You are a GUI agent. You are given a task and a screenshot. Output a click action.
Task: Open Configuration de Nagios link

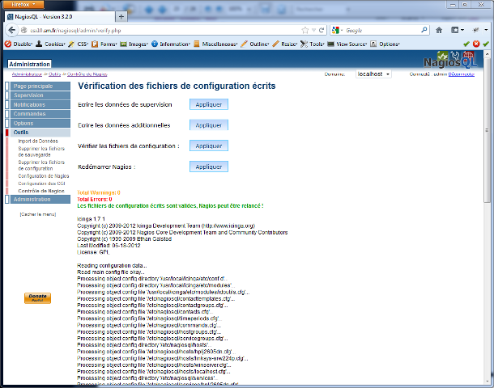(44, 176)
